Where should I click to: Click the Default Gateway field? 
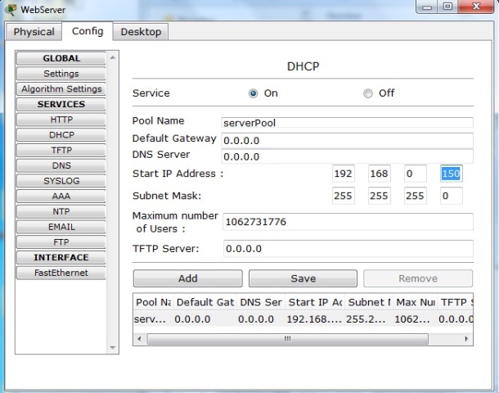[x=347, y=140]
